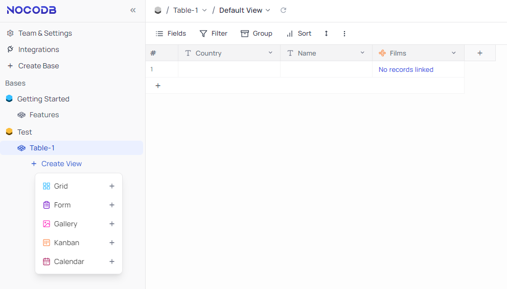Image resolution: width=507 pixels, height=289 pixels.
Task: Choose Calendar view option
Action: tap(79, 261)
